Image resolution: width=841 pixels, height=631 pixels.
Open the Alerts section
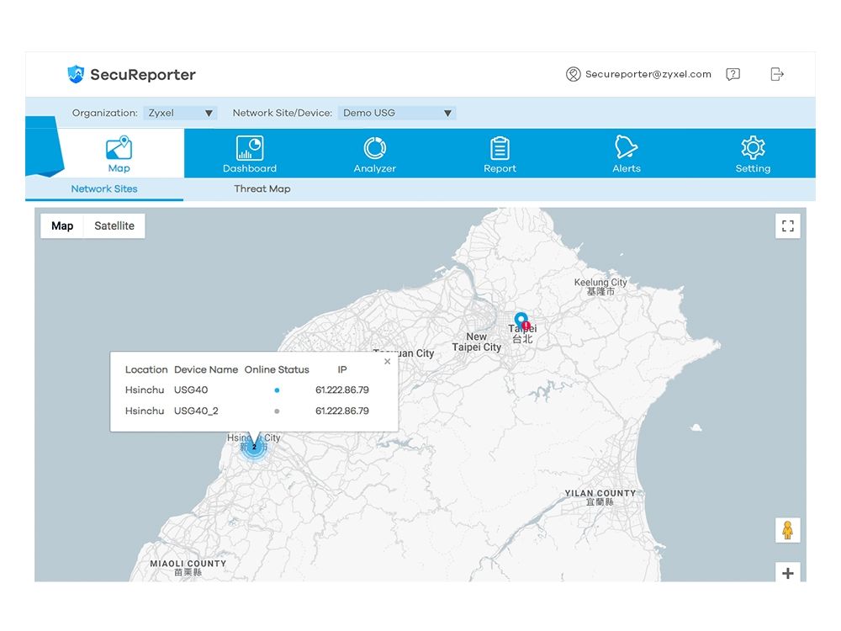627,154
